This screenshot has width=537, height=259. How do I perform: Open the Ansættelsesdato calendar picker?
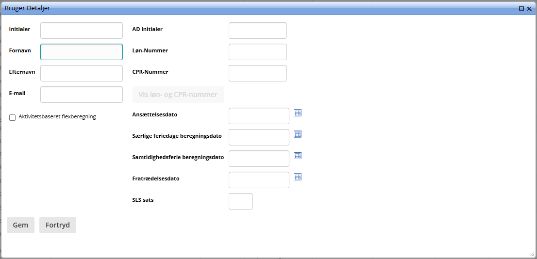click(298, 113)
